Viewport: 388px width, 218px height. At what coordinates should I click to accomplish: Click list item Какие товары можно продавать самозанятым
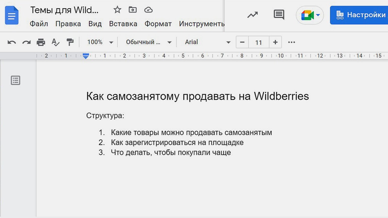191,132
